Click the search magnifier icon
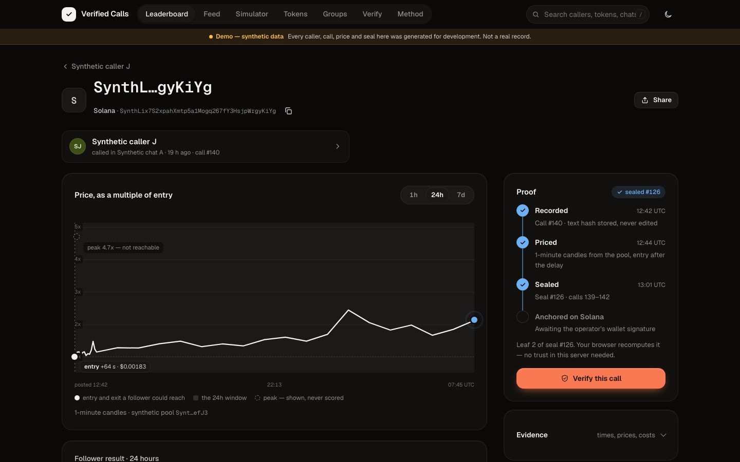740x462 pixels. [535, 14]
